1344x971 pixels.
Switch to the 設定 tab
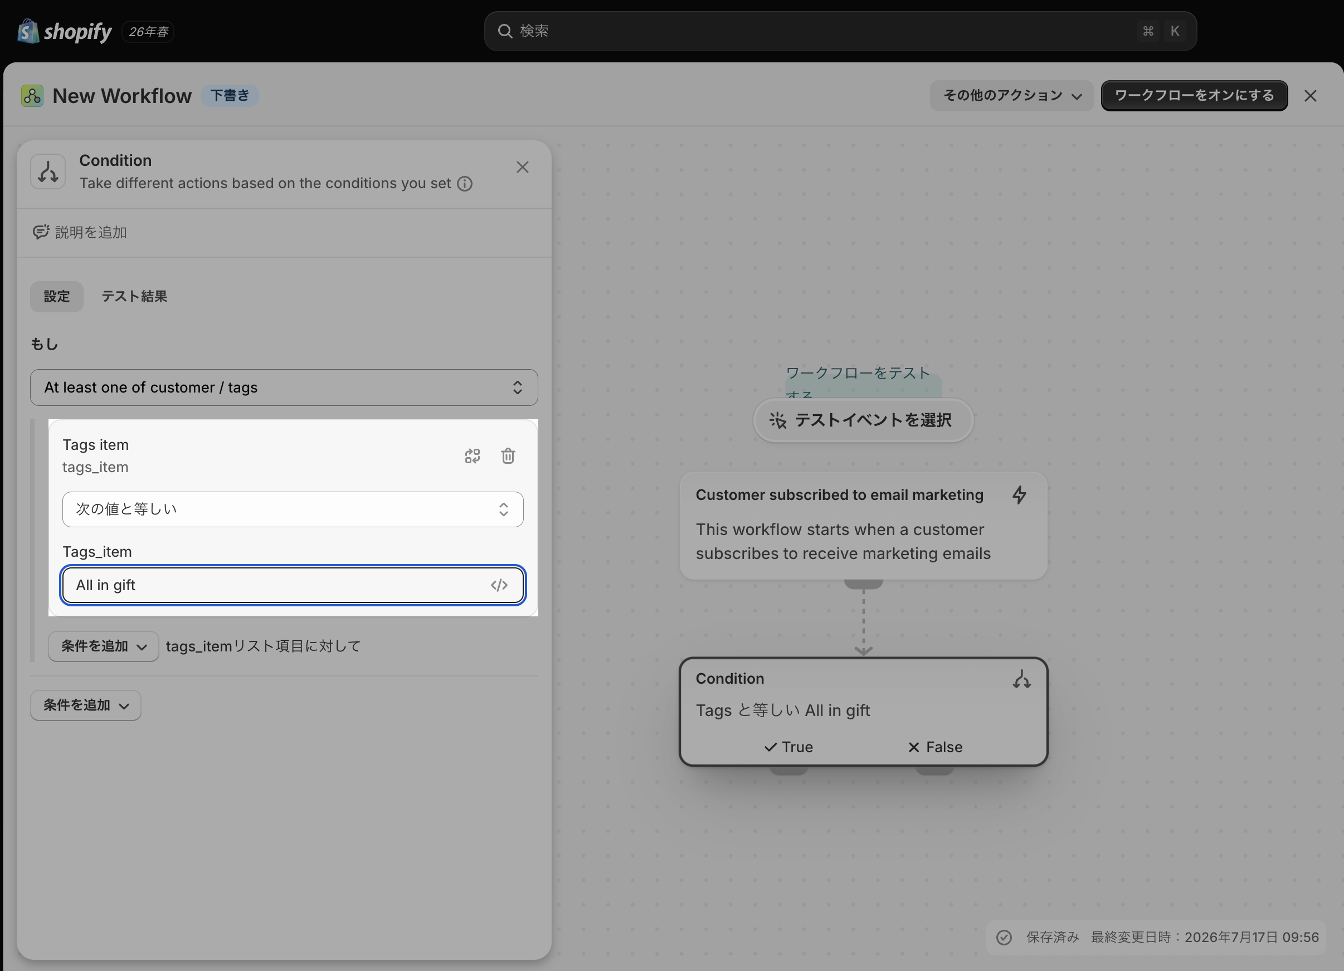pos(57,297)
